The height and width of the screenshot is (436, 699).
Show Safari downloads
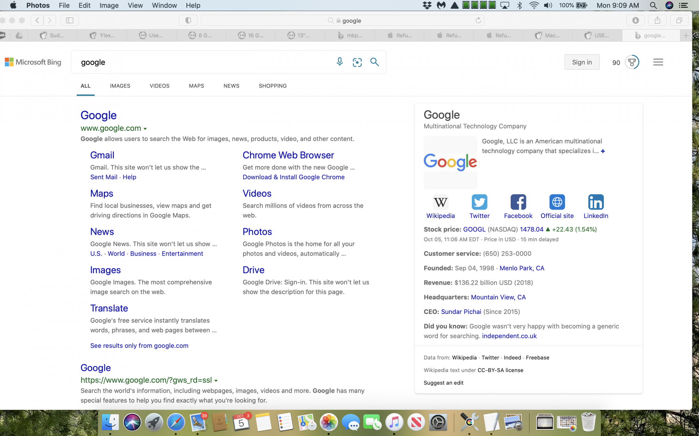click(x=635, y=20)
